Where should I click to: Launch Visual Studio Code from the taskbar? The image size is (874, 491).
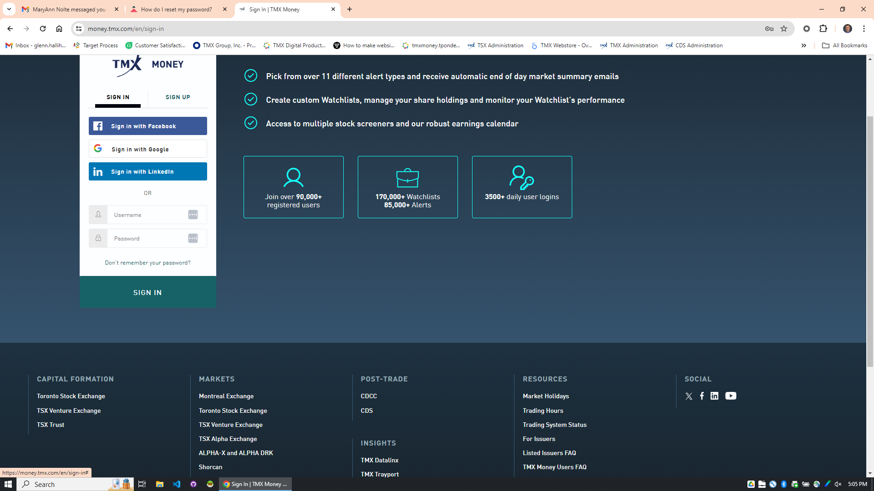(177, 484)
